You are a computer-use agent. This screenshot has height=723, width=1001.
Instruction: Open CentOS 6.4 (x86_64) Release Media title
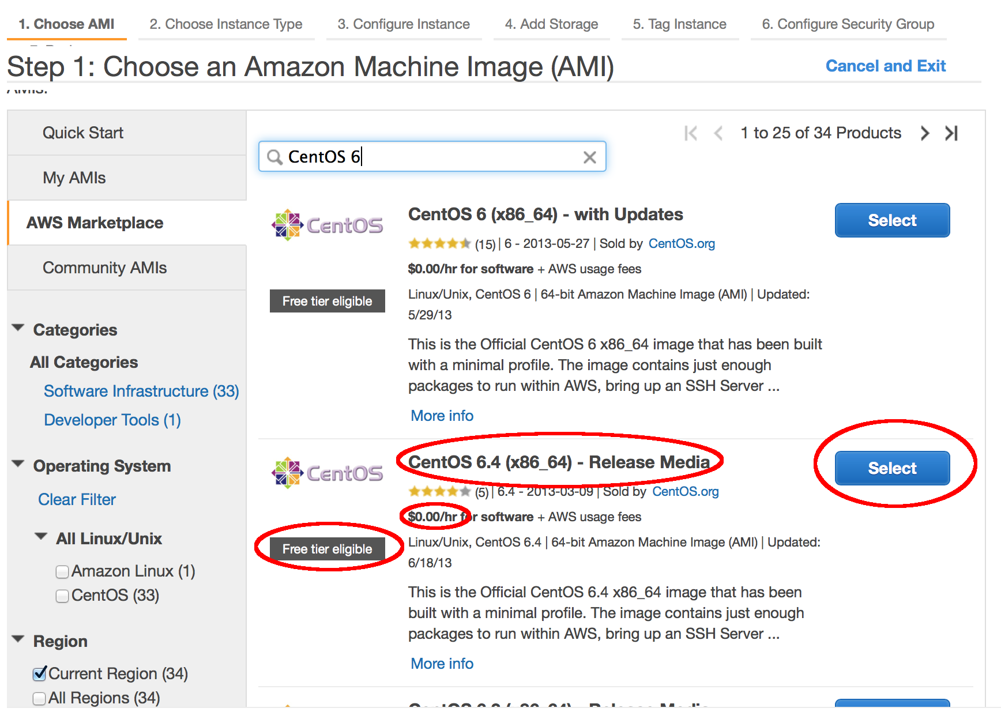(x=559, y=462)
